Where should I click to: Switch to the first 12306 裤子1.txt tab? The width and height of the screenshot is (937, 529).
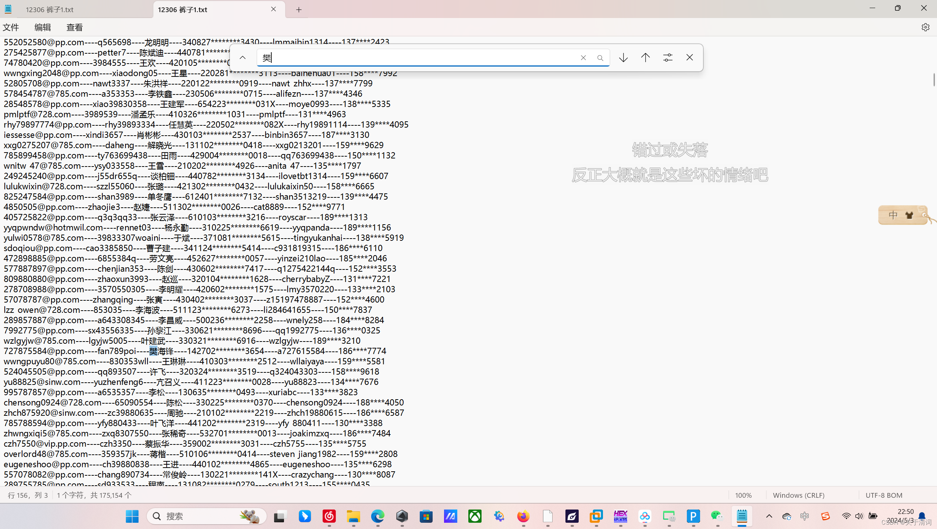50,10
